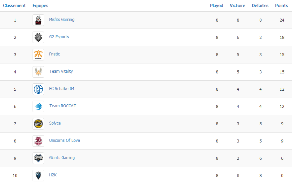Click the orange Fnatic logo
The height and width of the screenshot is (187, 296).
click(38, 54)
